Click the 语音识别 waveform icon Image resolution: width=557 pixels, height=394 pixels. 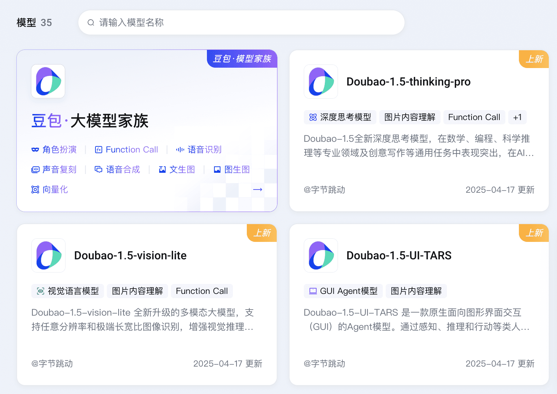pyautogui.click(x=180, y=150)
